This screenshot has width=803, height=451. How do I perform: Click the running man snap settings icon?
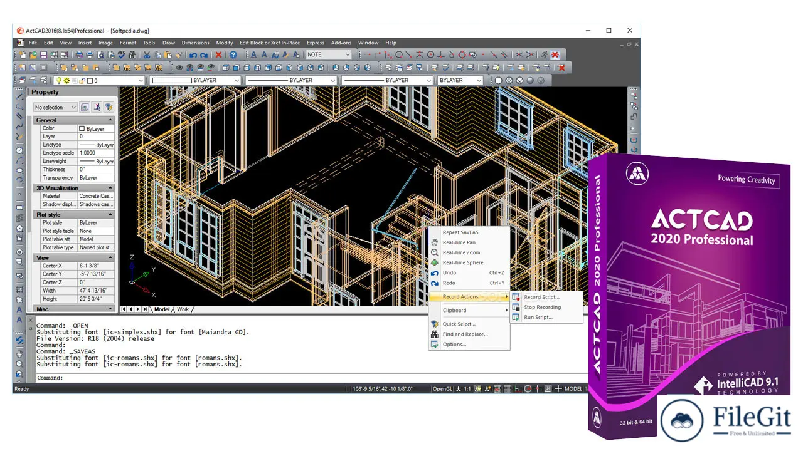[x=544, y=54]
